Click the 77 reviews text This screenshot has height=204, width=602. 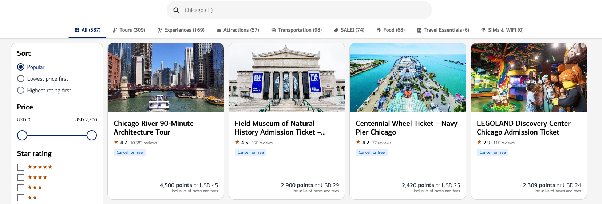[x=382, y=143]
